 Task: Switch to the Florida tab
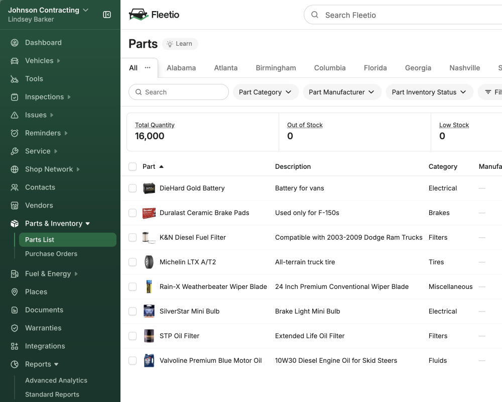[375, 68]
